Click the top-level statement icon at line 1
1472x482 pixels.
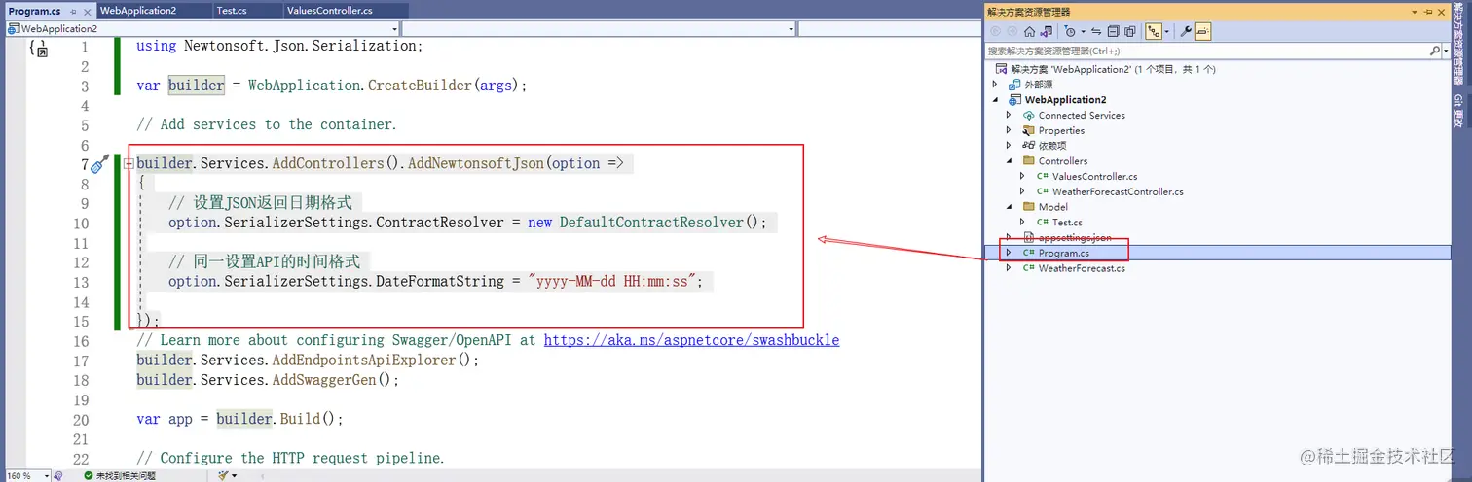coord(38,48)
